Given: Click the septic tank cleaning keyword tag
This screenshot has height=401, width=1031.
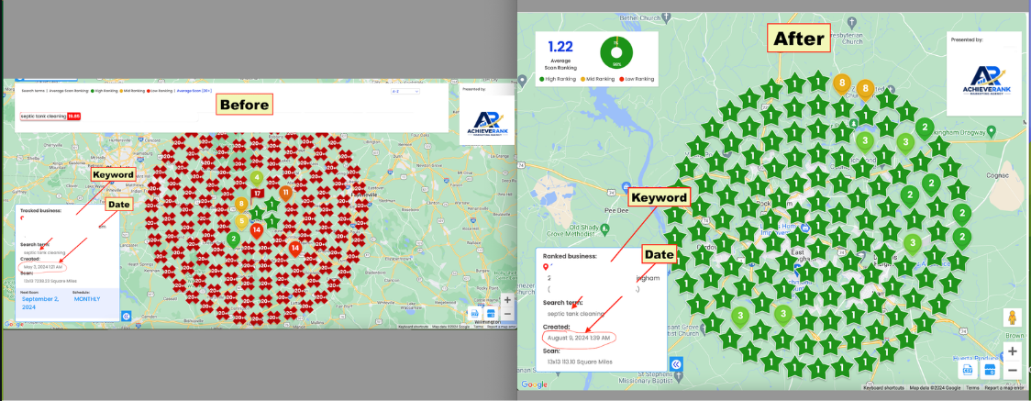Looking at the screenshot, I should tap(43, 117).
